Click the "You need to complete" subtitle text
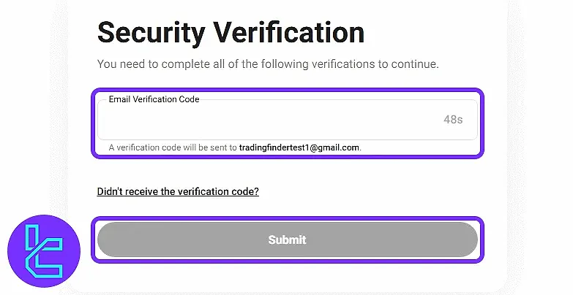This screenshot has height=295, width=573. 268,64
